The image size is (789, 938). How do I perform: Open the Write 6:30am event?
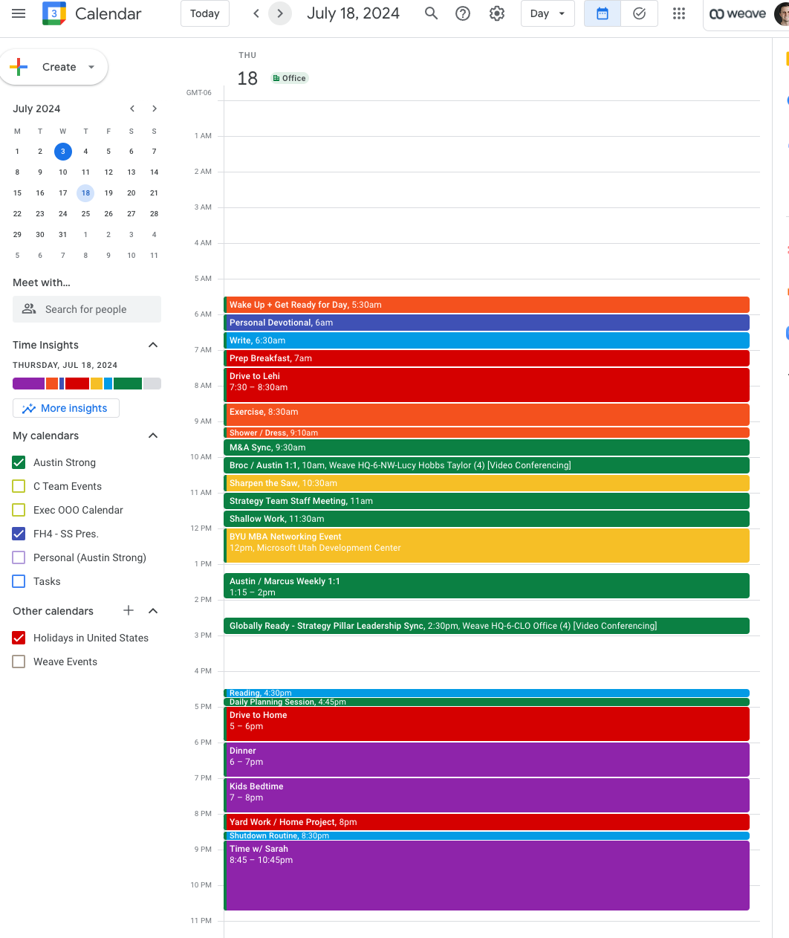487,340
